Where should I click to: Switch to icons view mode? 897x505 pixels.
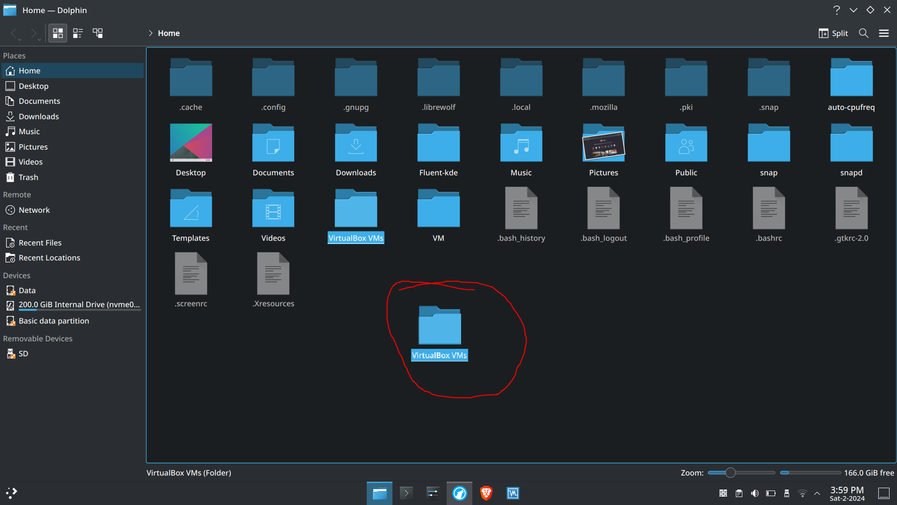(57, 33)
